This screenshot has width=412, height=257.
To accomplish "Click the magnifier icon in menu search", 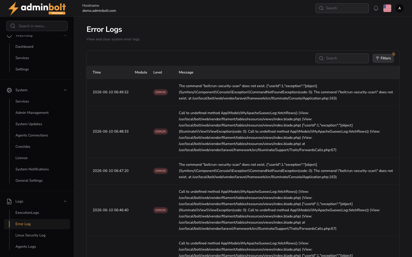I will pos(13,26).
